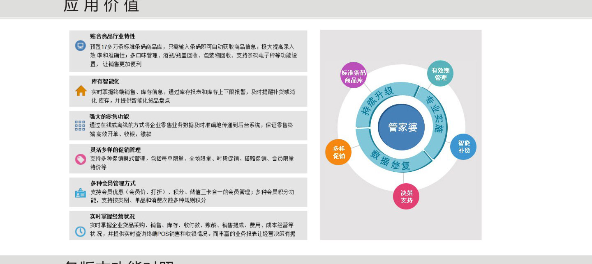This screenshot has width=592, height=264.
Task: Click the description starting 支持多种促销模式管理
Action: 192,163
